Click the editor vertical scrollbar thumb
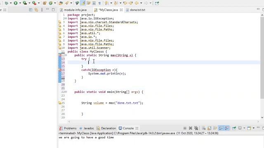This screenshot has height=148, width=264. (x=262, y=58)
